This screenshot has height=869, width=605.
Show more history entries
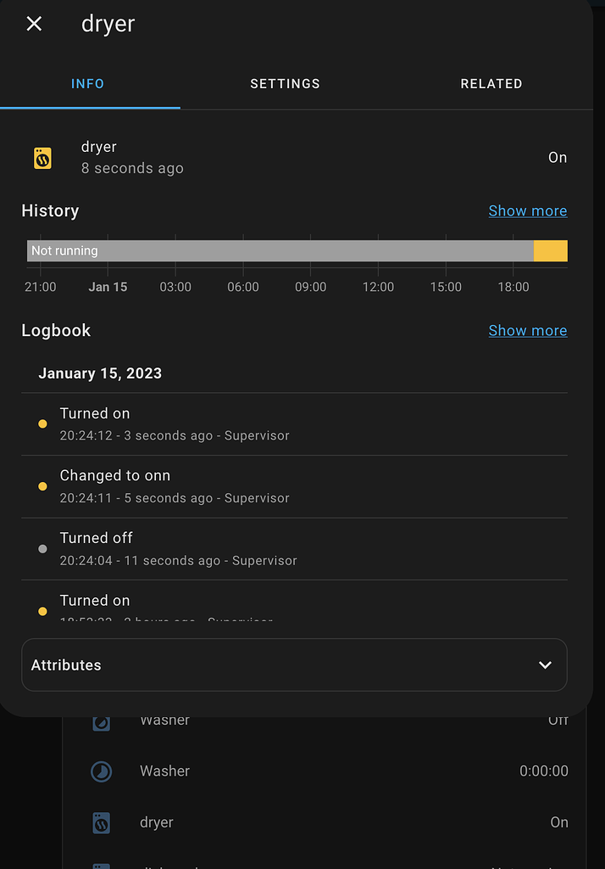(x=528, y=210)
